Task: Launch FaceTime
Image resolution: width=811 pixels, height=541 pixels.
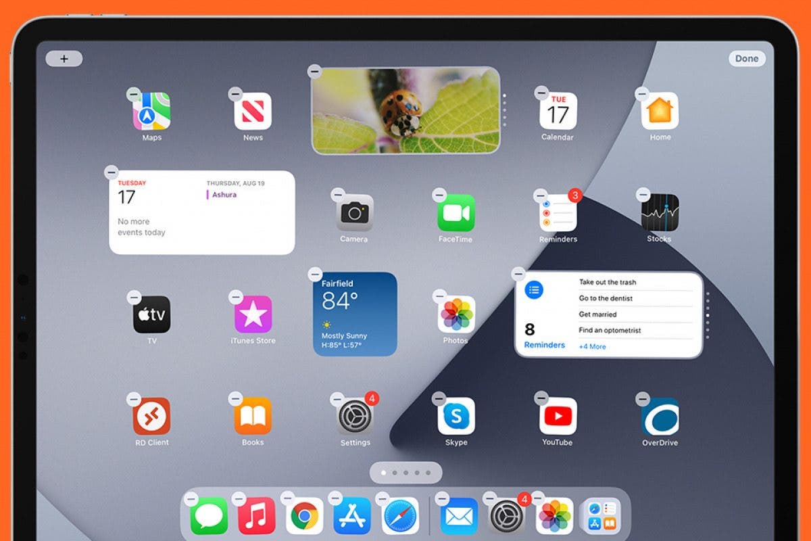Action: pos(456,213)
